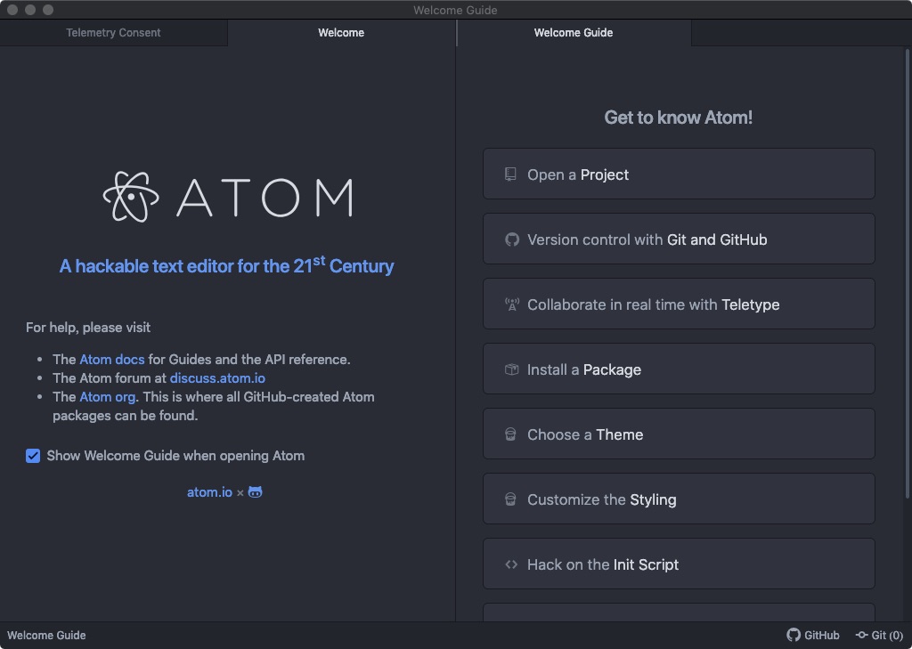
Task: Click the package icon on Install a Package
Action: pyautogui.click(x=512, y=369)
